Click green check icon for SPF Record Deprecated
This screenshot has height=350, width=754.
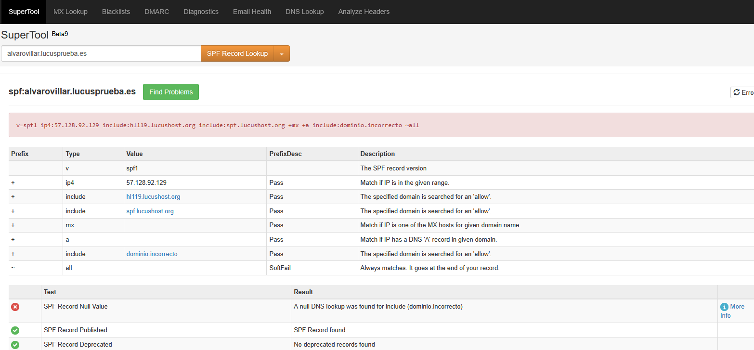[x=15, y=345]
